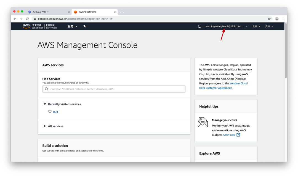Viewport: 298px width, 176px height.
Task: Reload the page
Action: coord(27,19)
